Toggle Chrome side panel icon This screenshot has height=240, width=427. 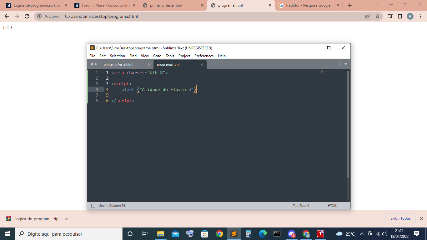point(400,16)
